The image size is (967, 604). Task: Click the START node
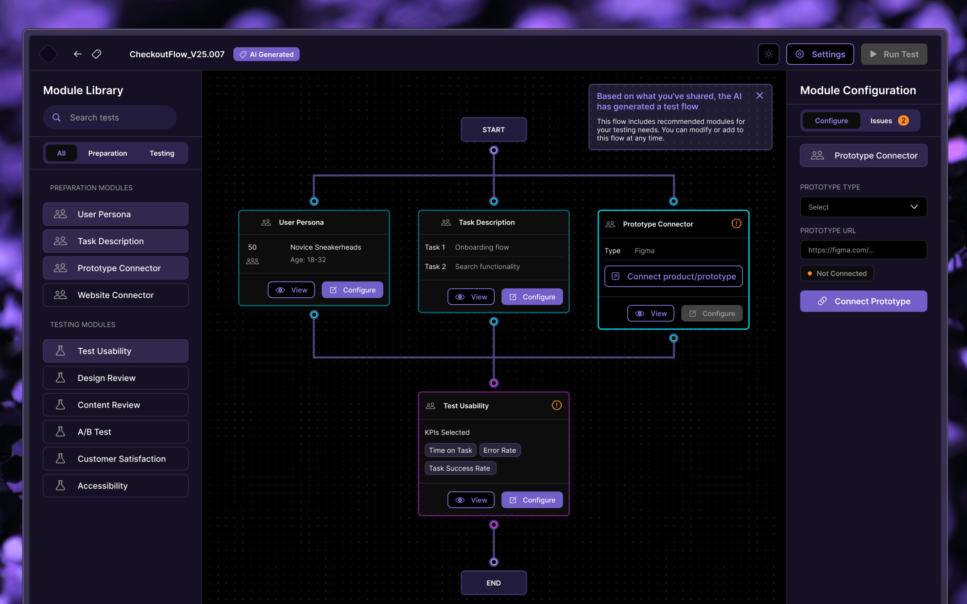click(494, 130)
